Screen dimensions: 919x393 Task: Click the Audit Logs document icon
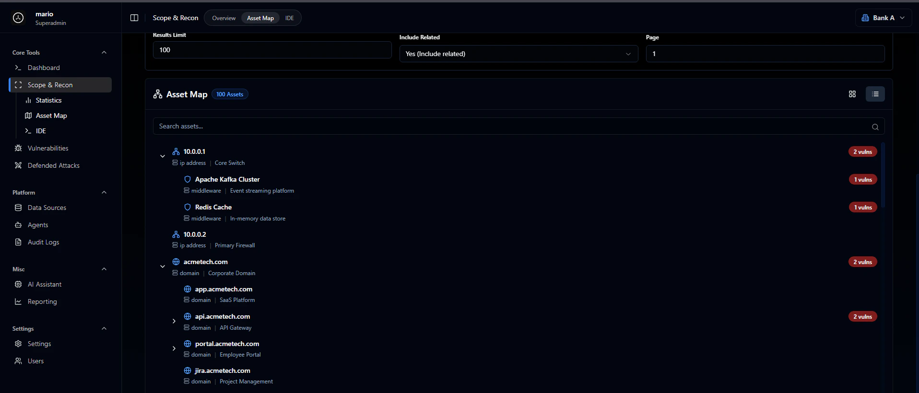pyautogui.click(x=18, y=242)
